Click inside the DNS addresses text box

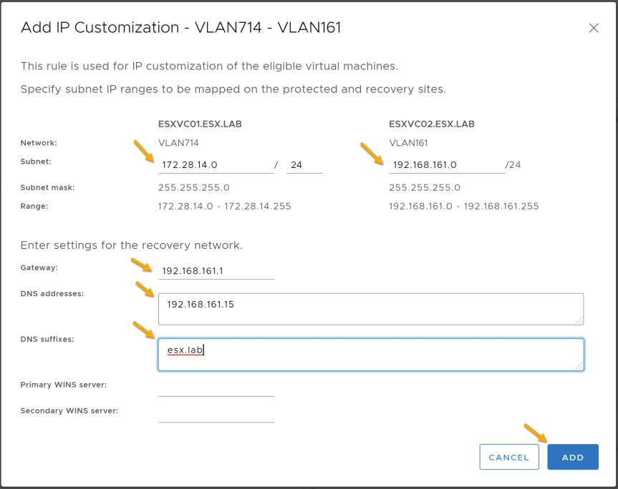click(x=371, y=309)
